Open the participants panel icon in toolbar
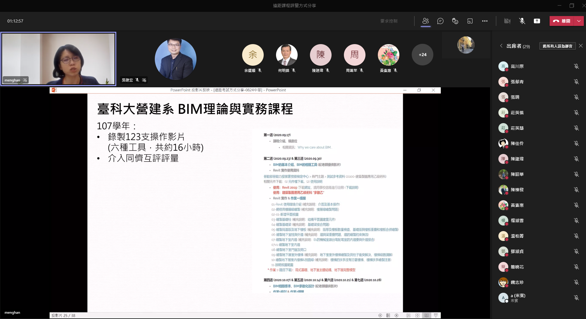The image size is (586, 319). 426,21
